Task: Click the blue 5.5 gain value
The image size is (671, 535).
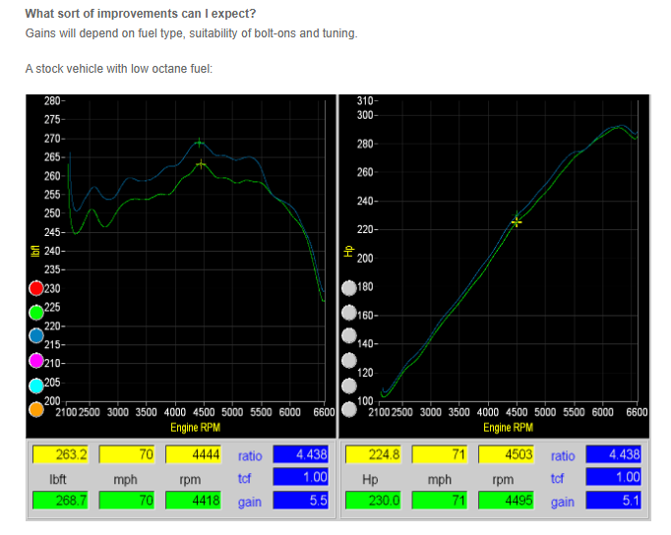Action: coord(300,502)
